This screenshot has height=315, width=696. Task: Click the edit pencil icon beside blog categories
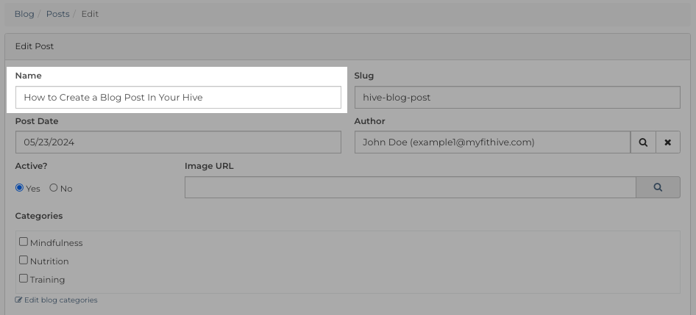[18, 300]
